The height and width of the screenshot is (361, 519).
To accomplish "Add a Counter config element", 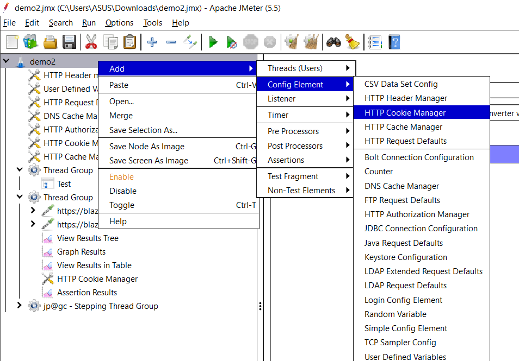I will pos(422,172).
